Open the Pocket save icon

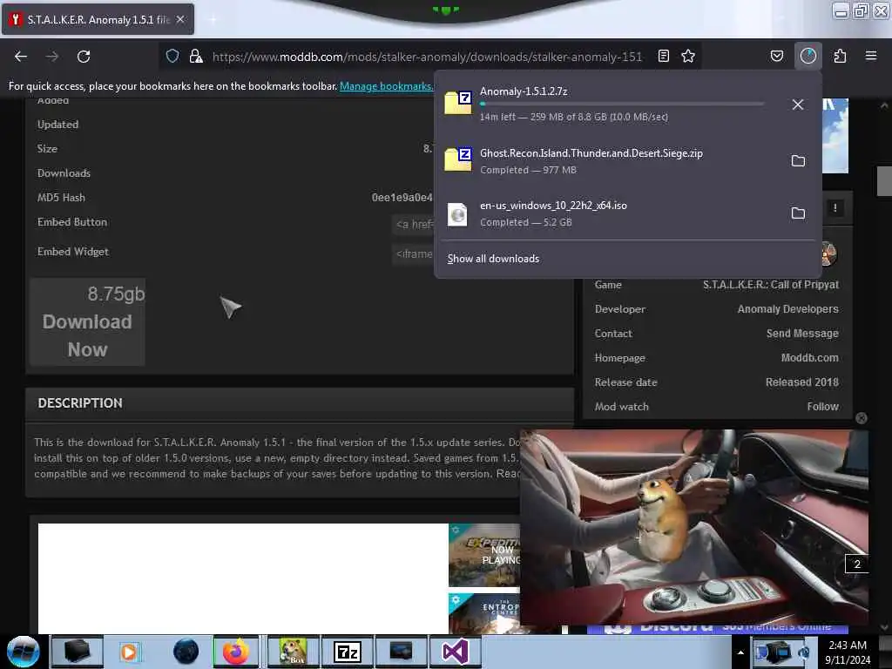point(776,56)
